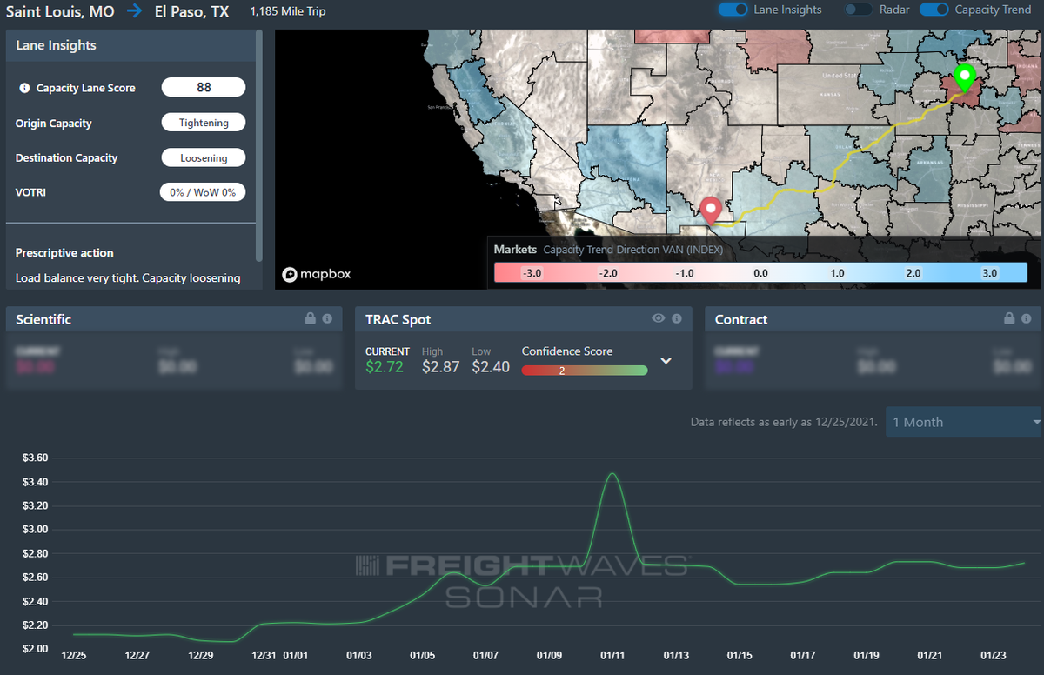
Task: Click the Load balance very tight text
Action: (x=128, y=278)
